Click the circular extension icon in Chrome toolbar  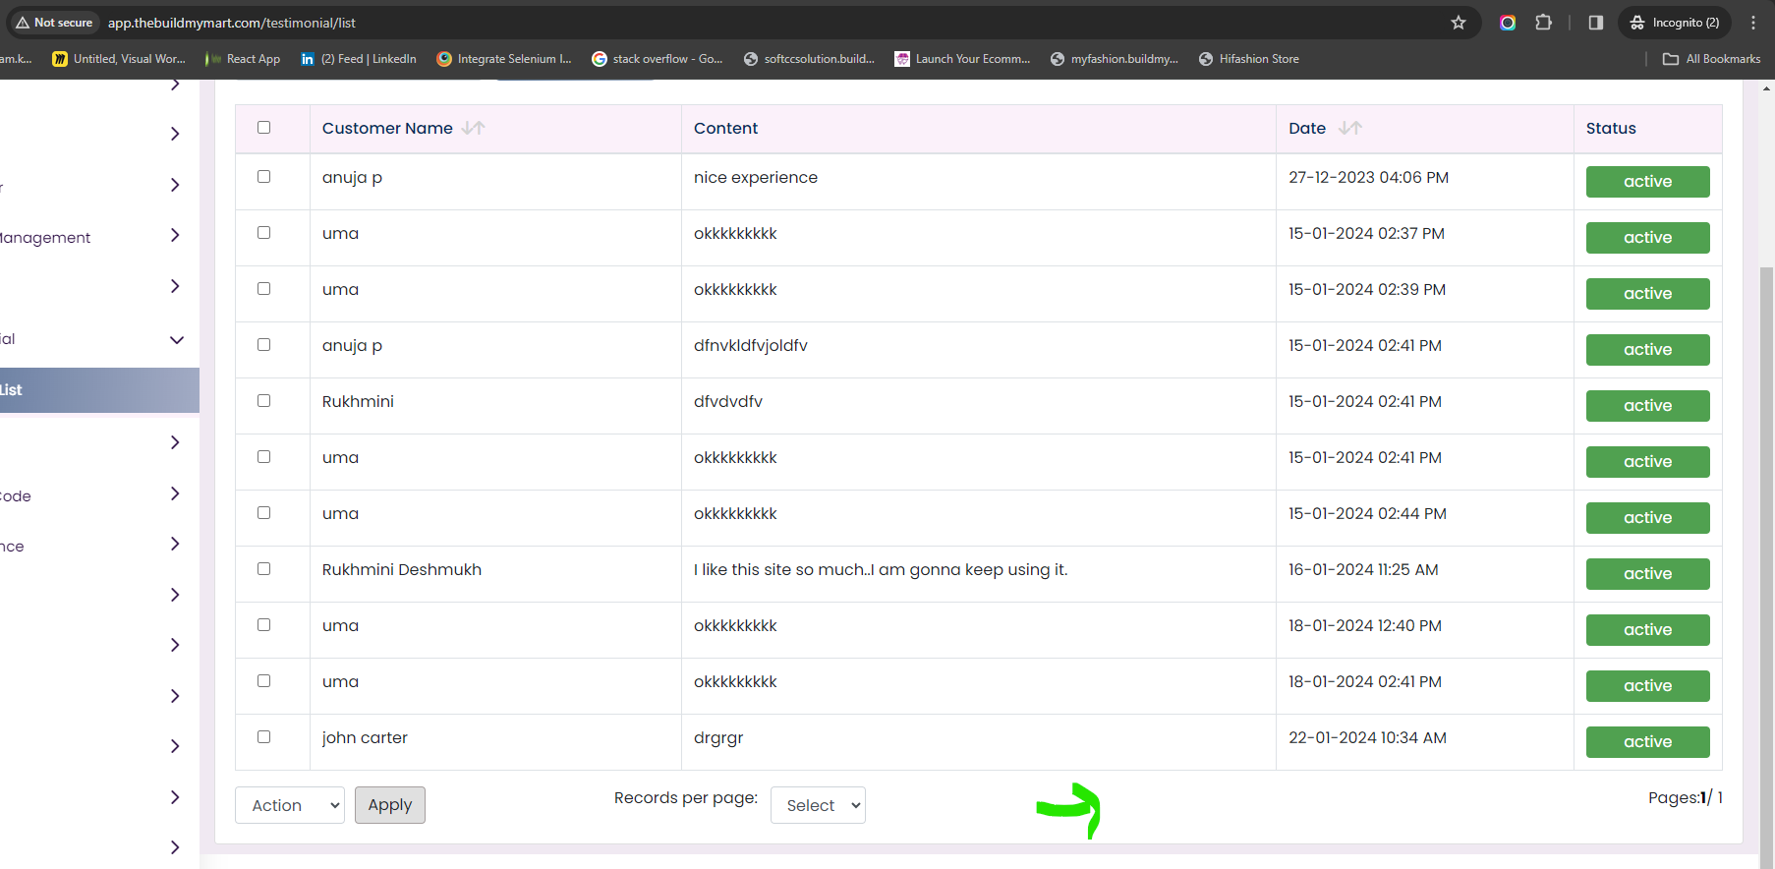tap(1508, 23)
